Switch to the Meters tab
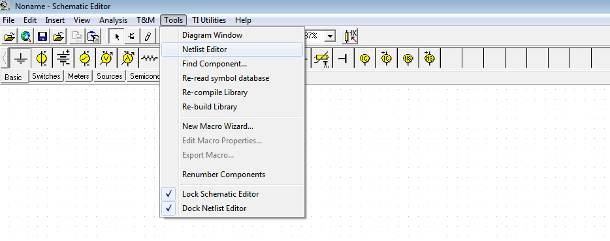 point(78,76)
